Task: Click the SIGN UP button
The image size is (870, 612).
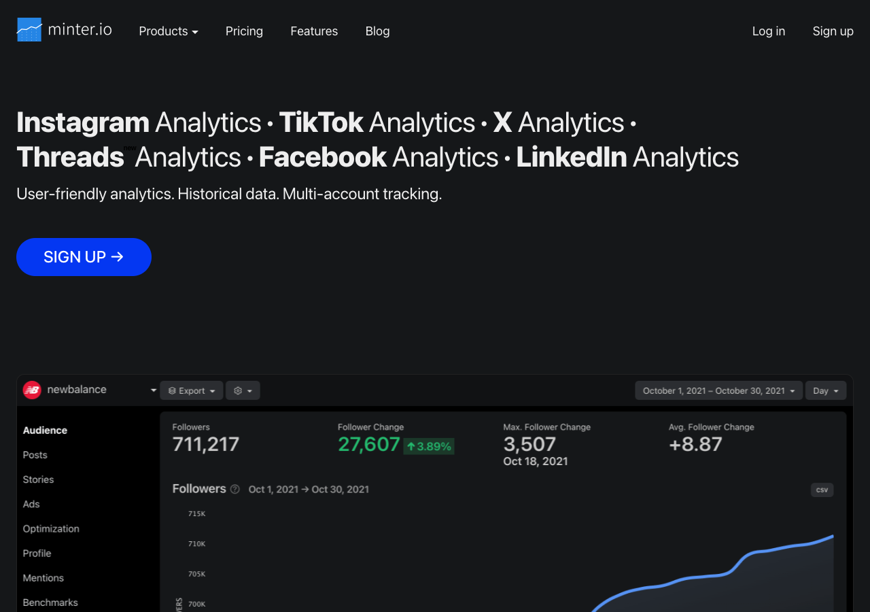Action: pos(84,257)
